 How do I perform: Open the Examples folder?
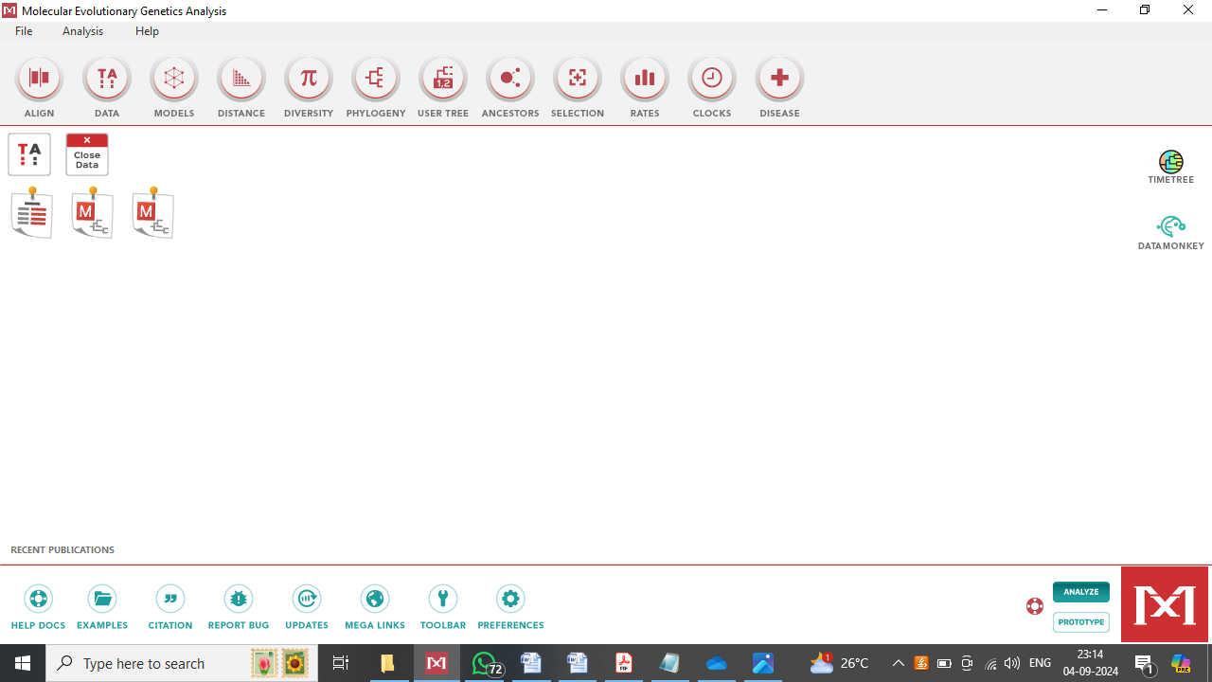click(102, 607)
